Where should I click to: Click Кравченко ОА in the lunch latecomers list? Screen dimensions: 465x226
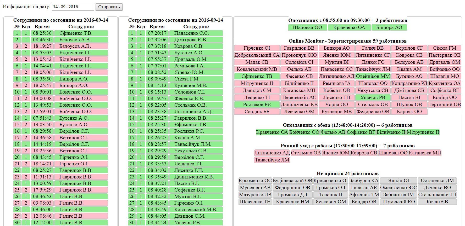(x=272, y=132)
